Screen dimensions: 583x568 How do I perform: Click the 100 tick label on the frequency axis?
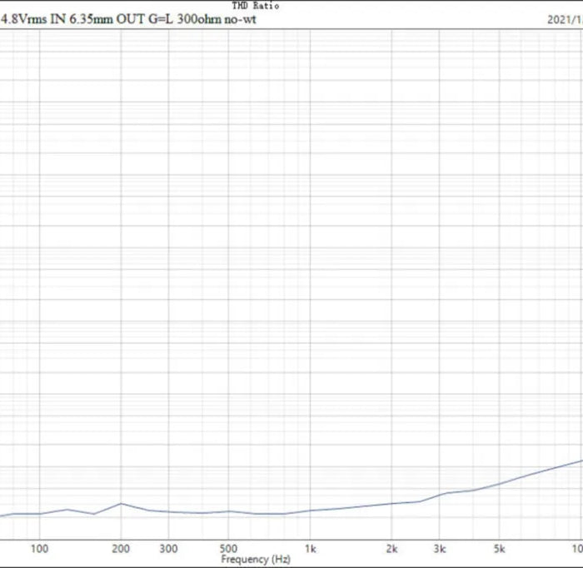[x=39, y=549]
